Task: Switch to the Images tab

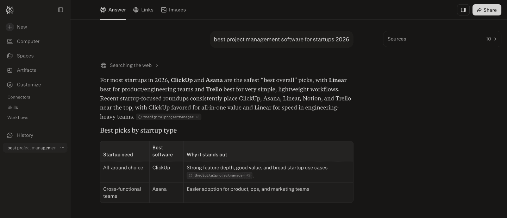Action: pos(173,10)
